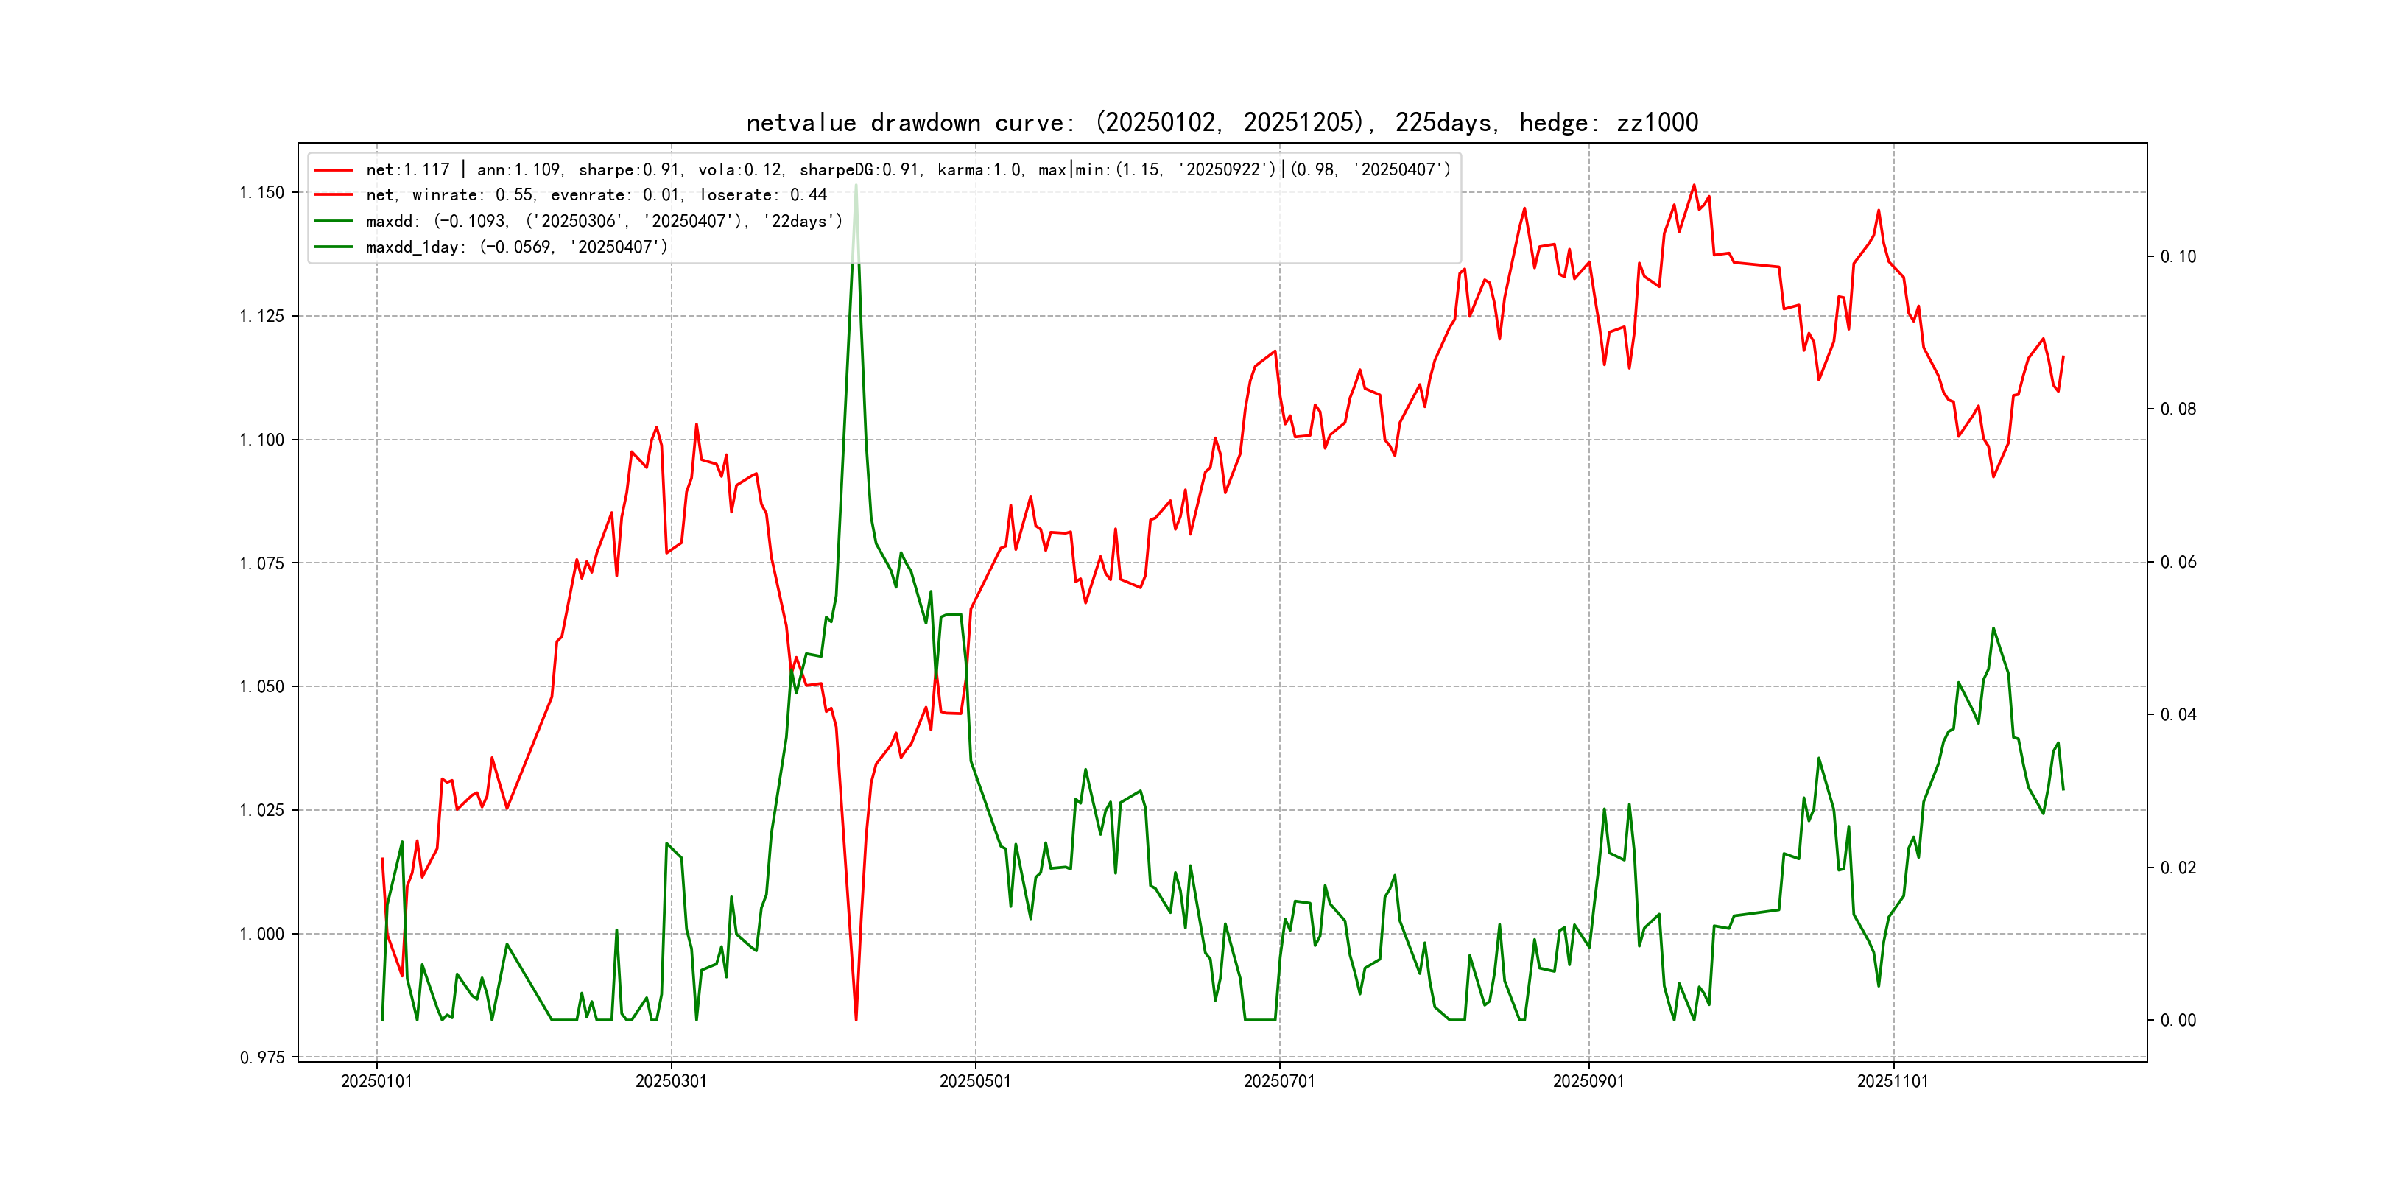Click the red swatch of net:1.117 legend entry
Screen dimensions: 2386x1193
(x=334, y=170)
